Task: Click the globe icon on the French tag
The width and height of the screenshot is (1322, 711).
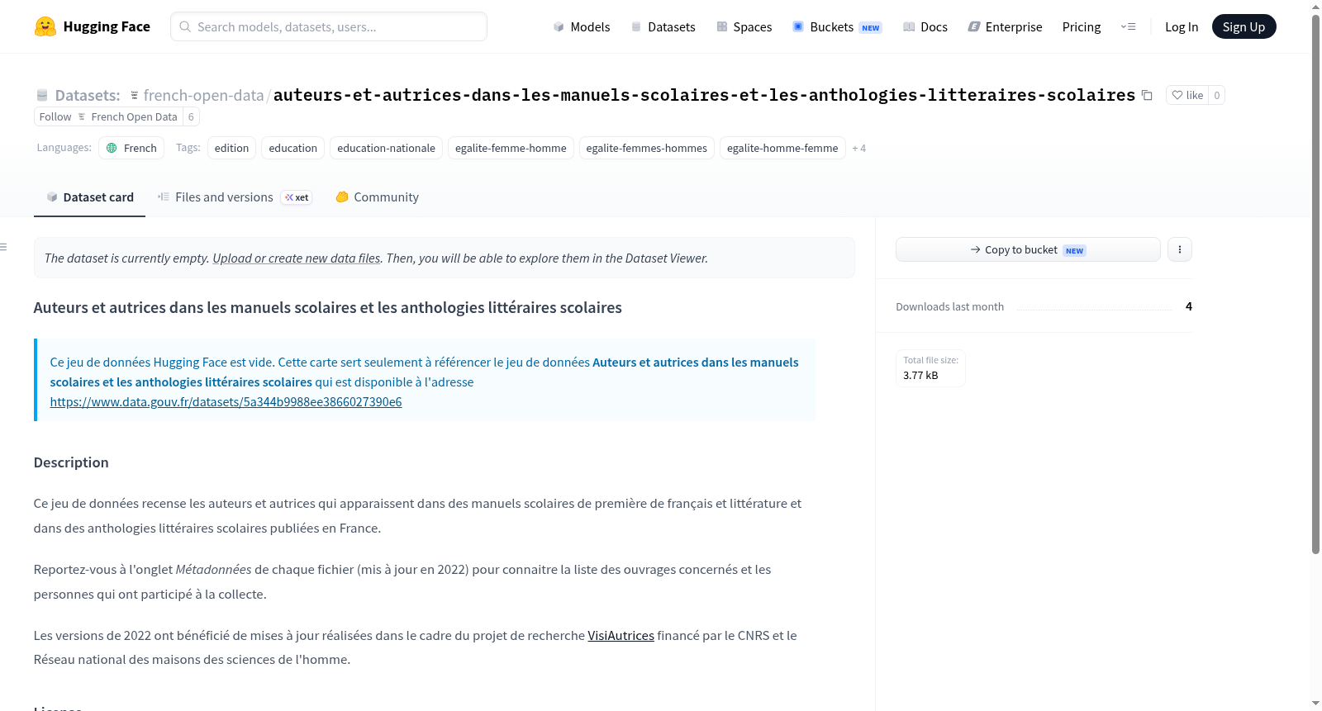Action: 112,148
